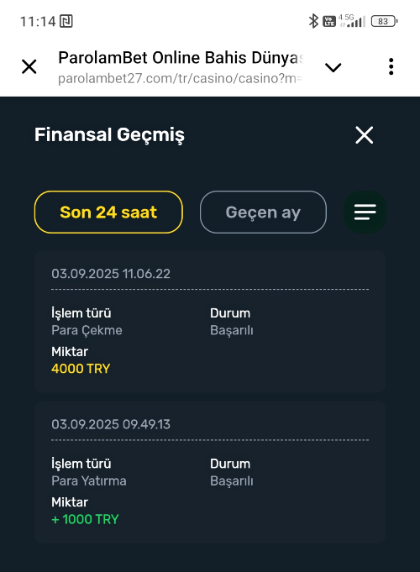Close the Finansal Geçmiş panel
Viewport: 420px width, 572px height.
[x=365, y=135]
